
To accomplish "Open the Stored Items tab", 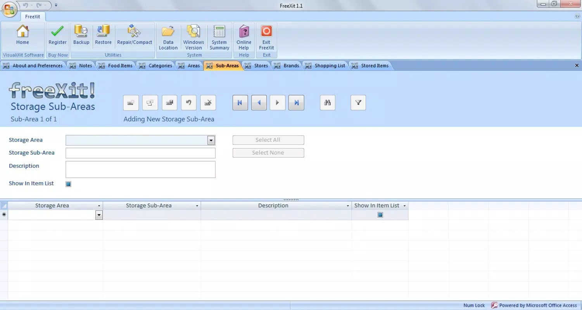I will tap(370, 65).
